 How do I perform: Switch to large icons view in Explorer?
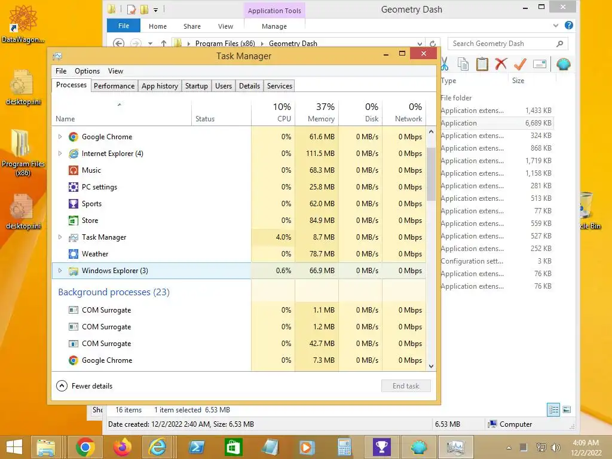pos(567,409)
